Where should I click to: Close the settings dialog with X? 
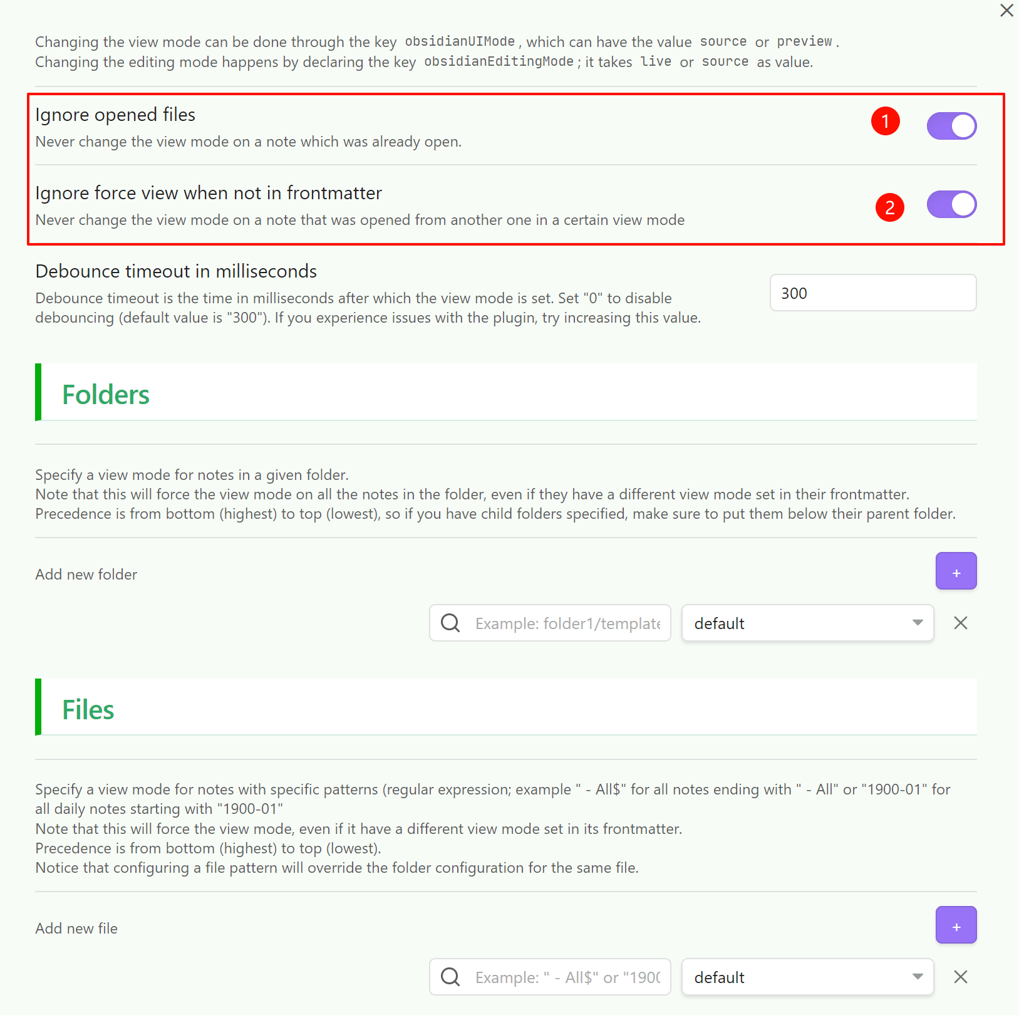(x=1006, y=11)
